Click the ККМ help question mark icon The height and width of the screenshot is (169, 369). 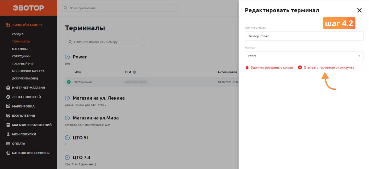tap(134, 72)
